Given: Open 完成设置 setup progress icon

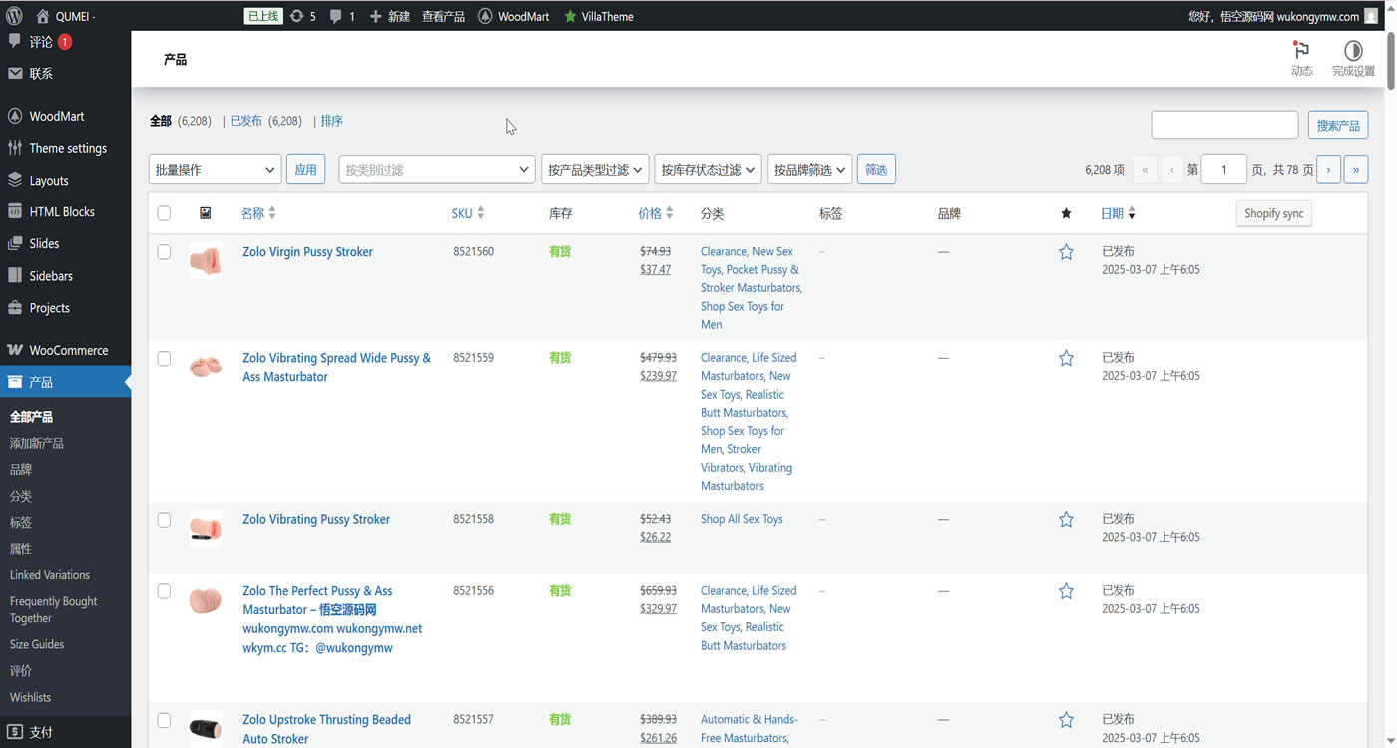Looking at the screenshot, I should coord(1353,59).
